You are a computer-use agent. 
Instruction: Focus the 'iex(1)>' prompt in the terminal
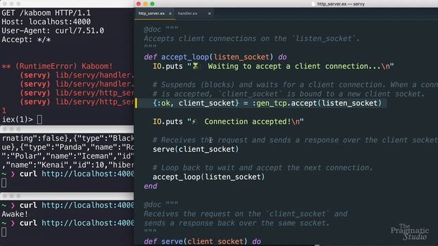tap(17, 120)
